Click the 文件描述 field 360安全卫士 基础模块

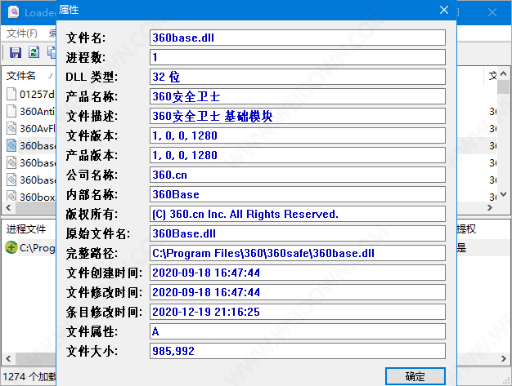pyautogui.click(x=298, y=116)
